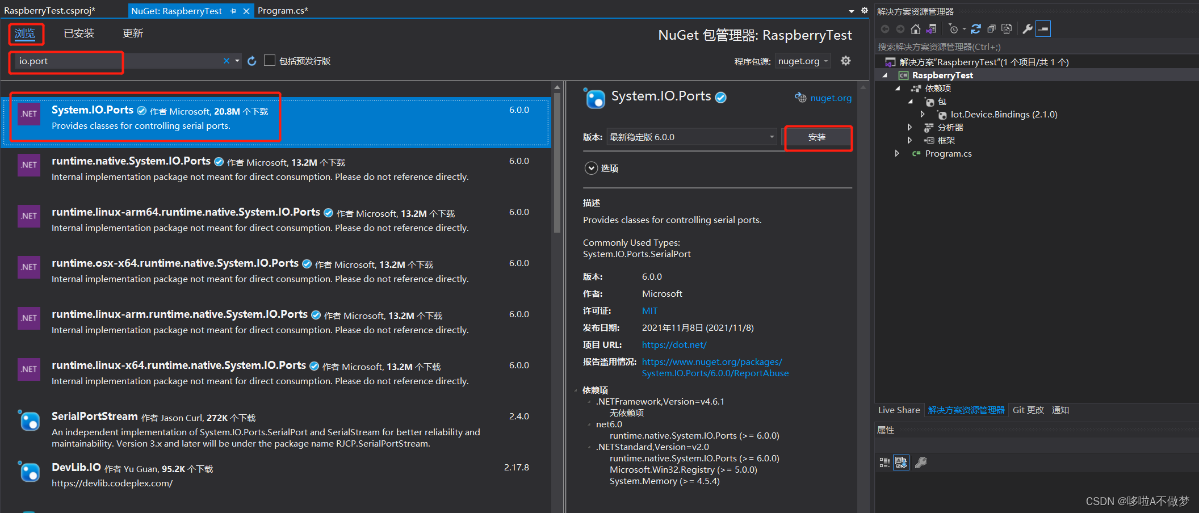Select the solution "RaspberryTest" root node
This screenshot has height=513, width=1199.
pyautogui.click(x=984, y=62)
